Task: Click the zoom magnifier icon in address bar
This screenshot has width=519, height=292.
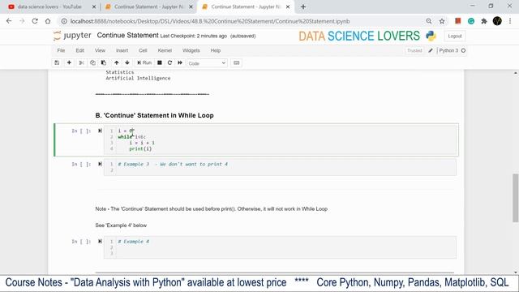Action: (429, 21)
